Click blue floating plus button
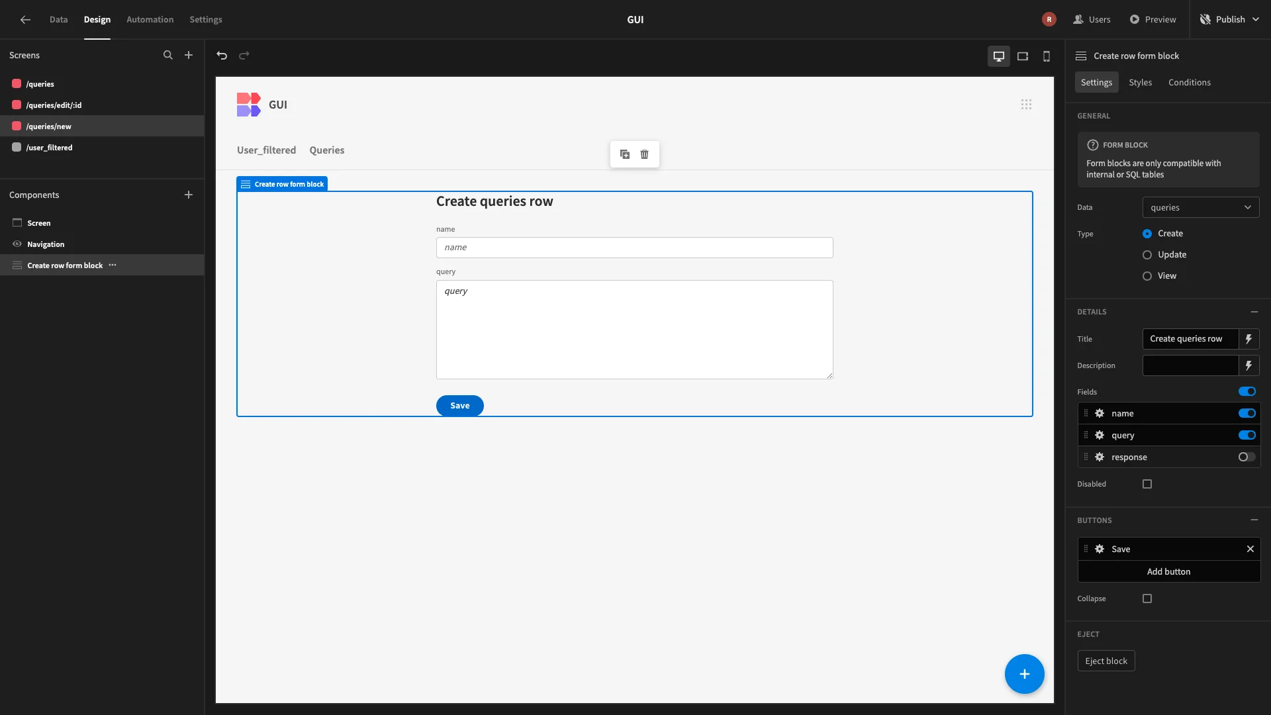 1024,674
